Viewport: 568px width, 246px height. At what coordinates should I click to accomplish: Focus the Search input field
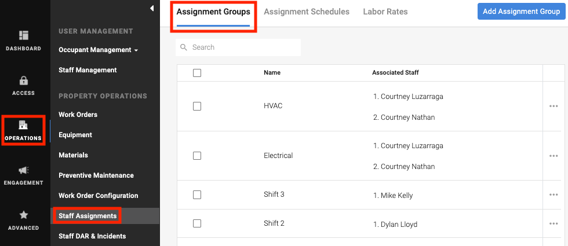click(243, 47)
